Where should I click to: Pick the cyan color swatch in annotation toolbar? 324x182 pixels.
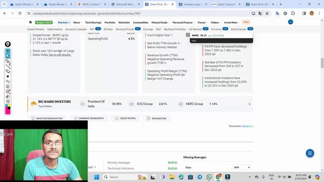click(7, 106)
